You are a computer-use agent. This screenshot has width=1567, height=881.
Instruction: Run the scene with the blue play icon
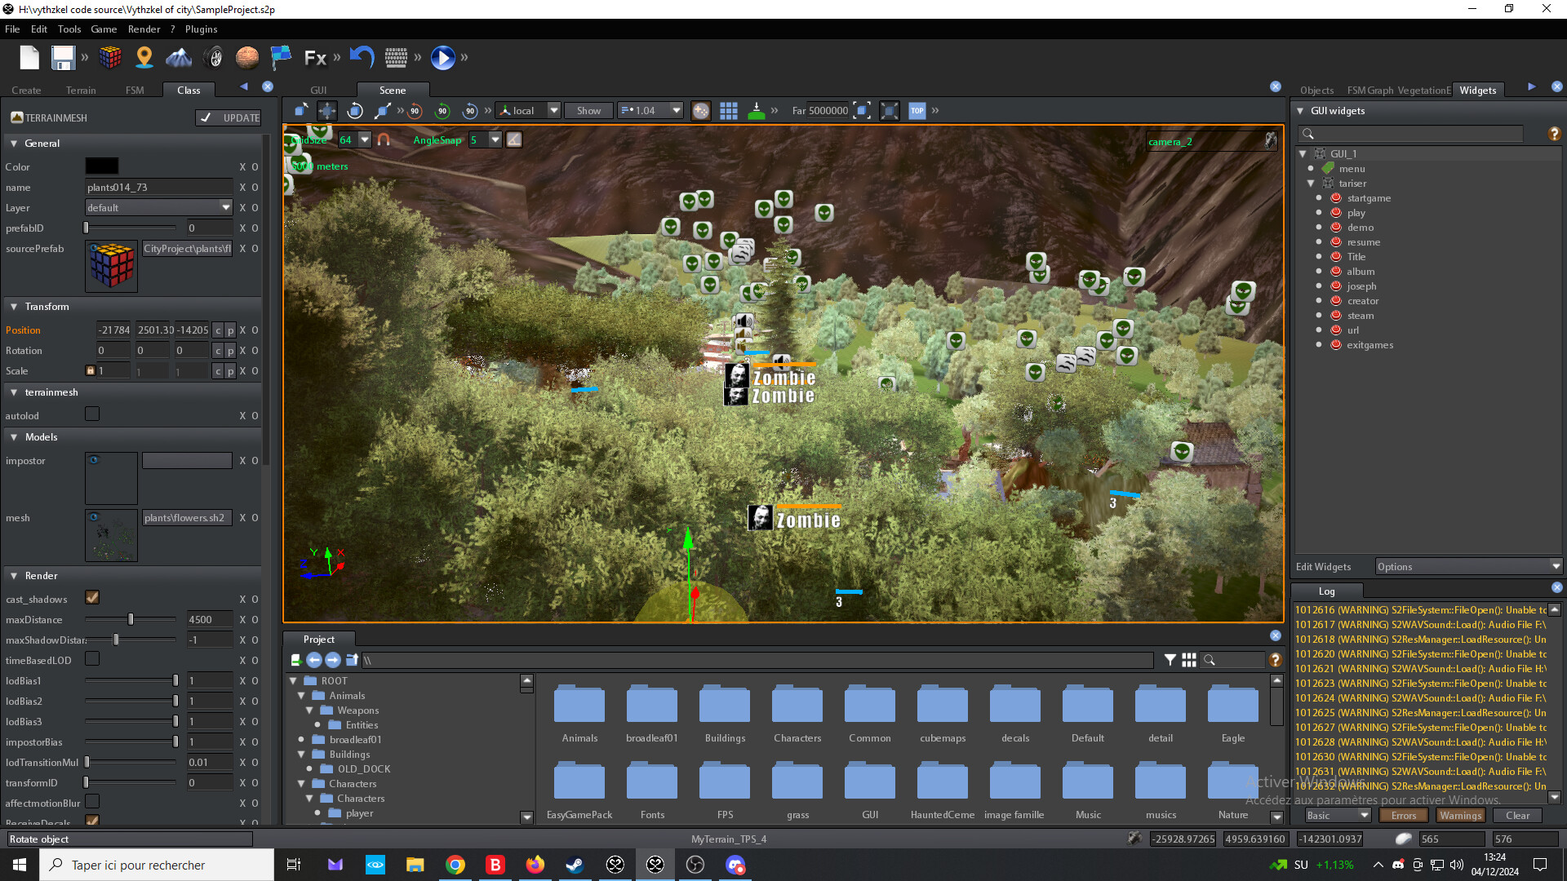pyautogui.click(x=443, y=57)
